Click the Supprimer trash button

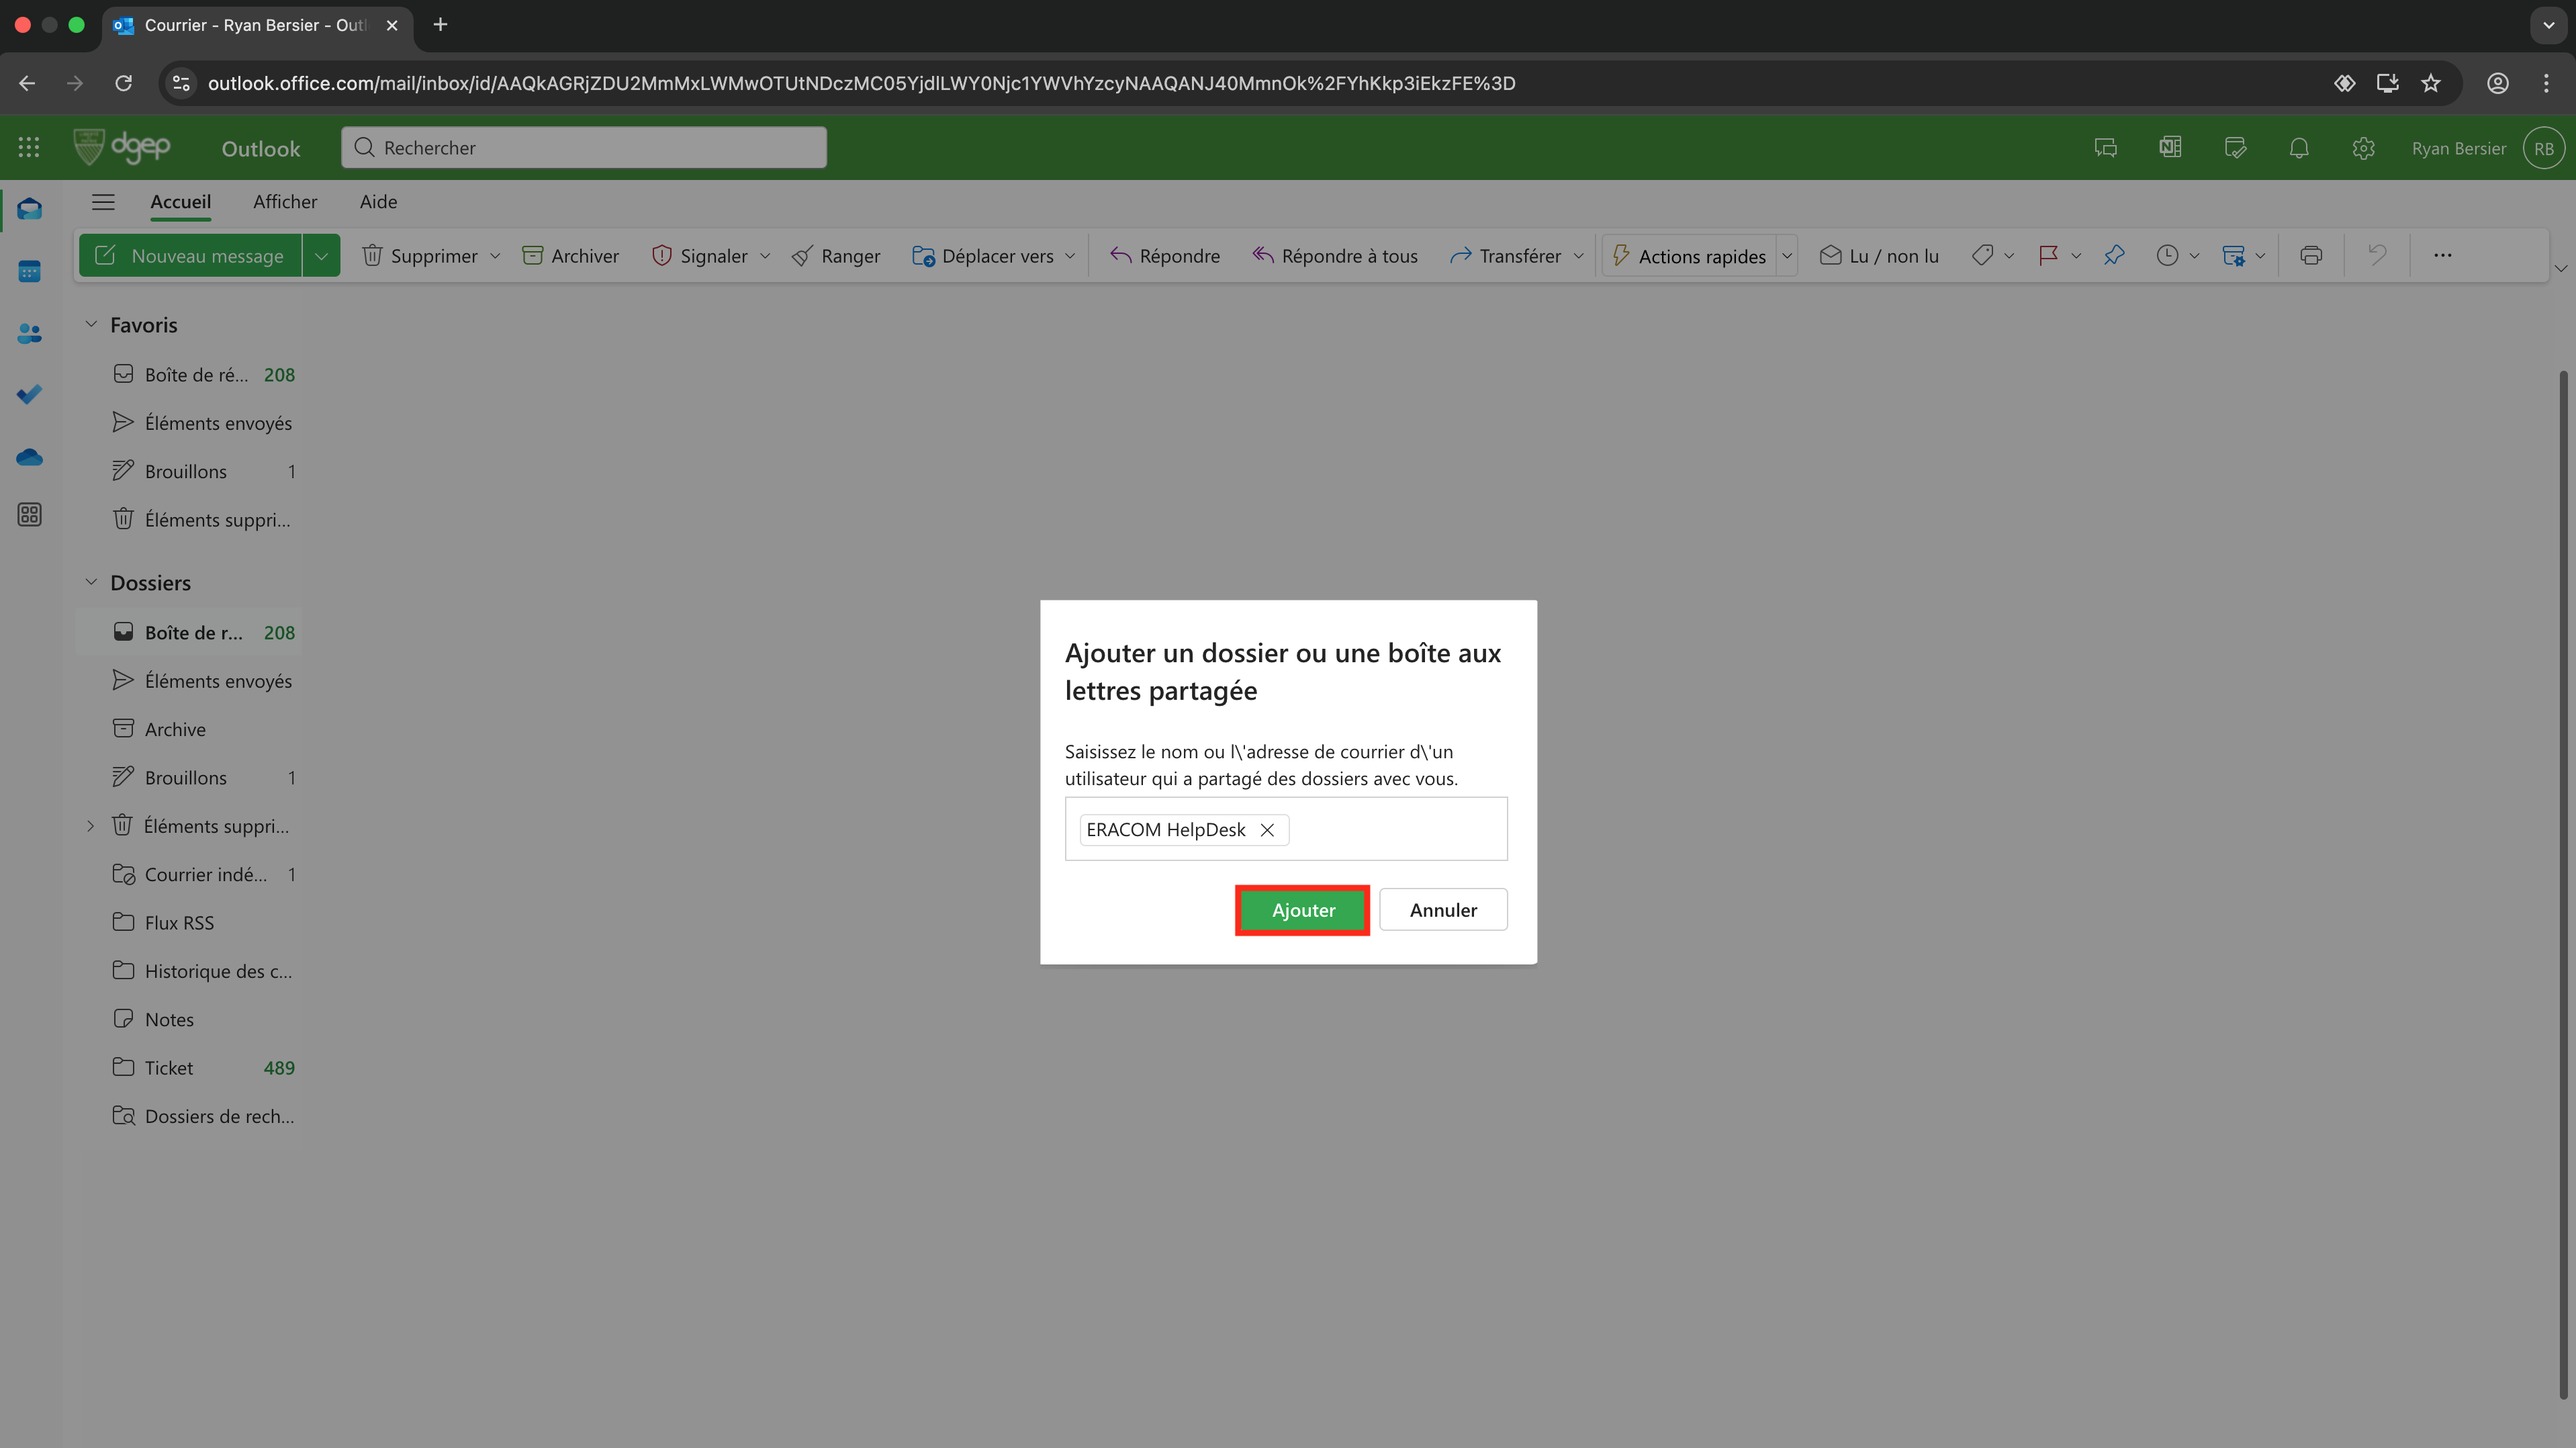[x=420, y=256]
